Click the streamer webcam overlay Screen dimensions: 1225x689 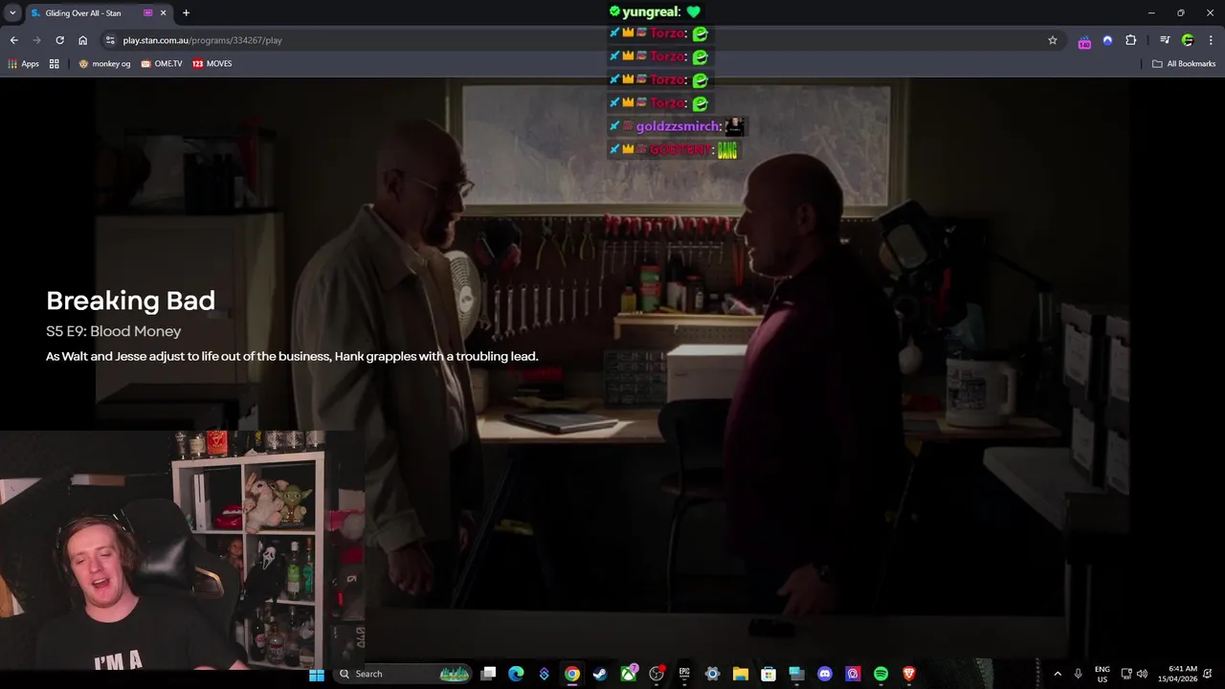(x=182, y=550)
